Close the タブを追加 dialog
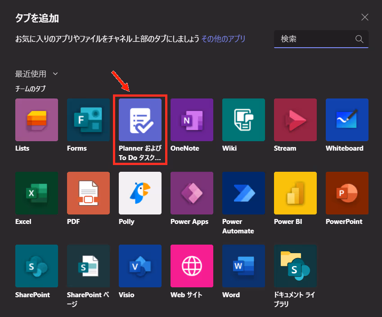The width and height of the screenshot is (382, 317). point(365,17)
